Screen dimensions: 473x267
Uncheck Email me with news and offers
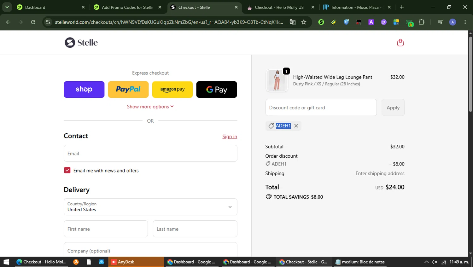pos(67,170)
